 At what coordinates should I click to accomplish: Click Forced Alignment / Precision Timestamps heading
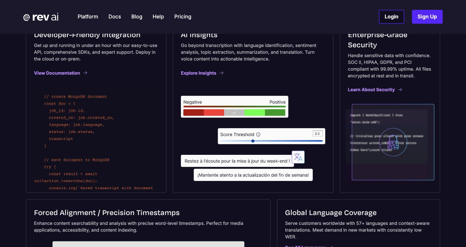107,213
